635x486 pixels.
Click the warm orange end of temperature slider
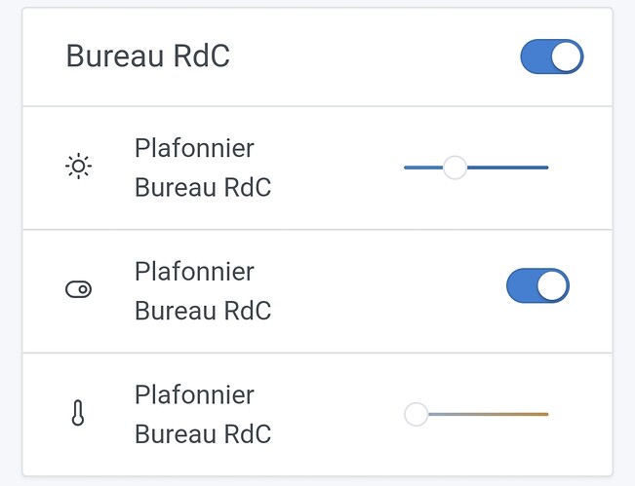coord(544,414)
